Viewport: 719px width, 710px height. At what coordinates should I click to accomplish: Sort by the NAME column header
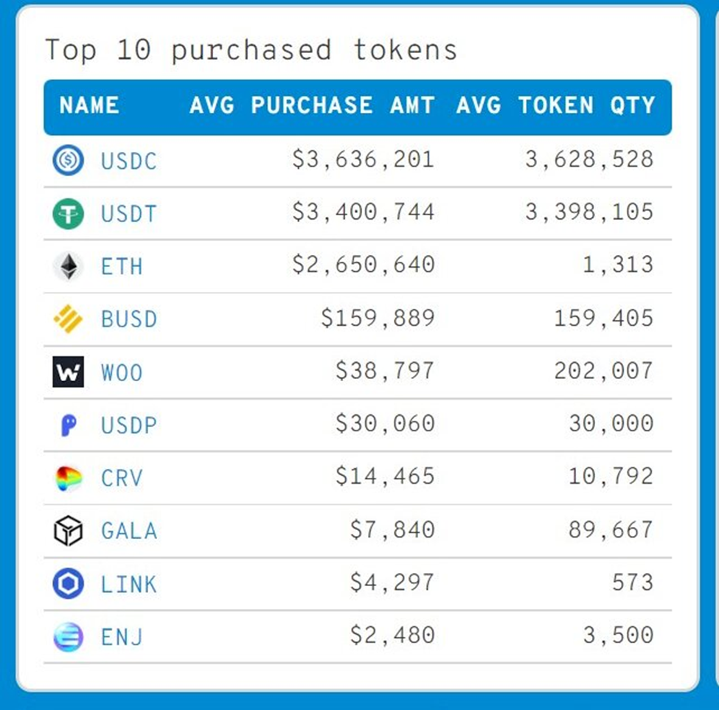tap(89, 105)
